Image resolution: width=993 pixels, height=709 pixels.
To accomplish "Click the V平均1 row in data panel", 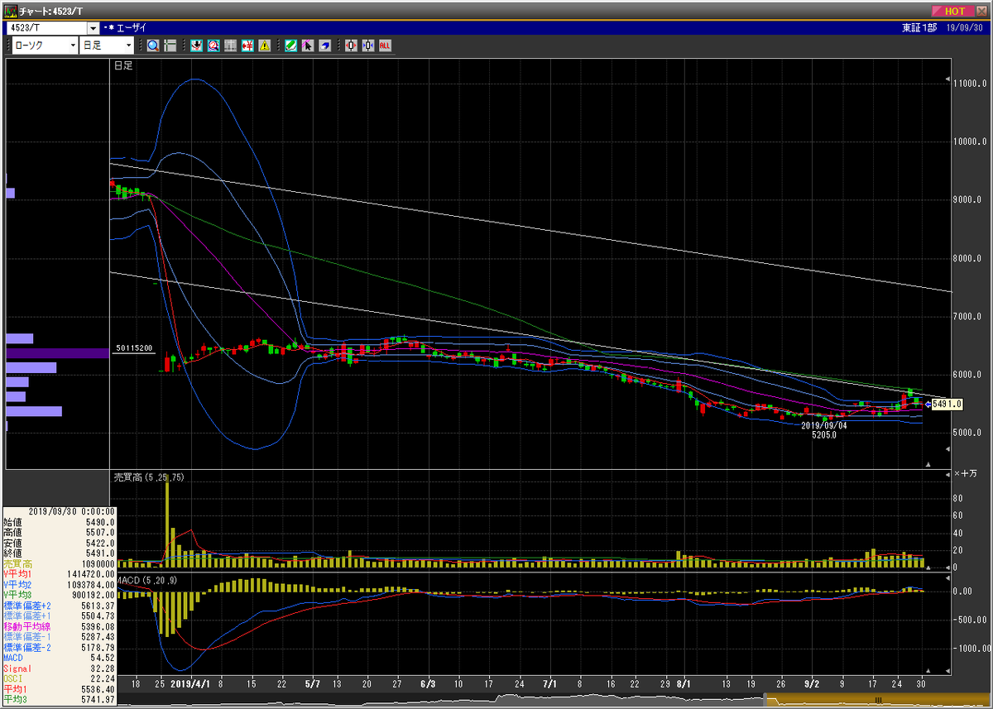I will [x=59, y=573].
